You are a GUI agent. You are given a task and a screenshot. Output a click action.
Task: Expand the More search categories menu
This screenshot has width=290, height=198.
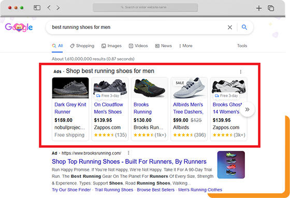click(186, 46)
